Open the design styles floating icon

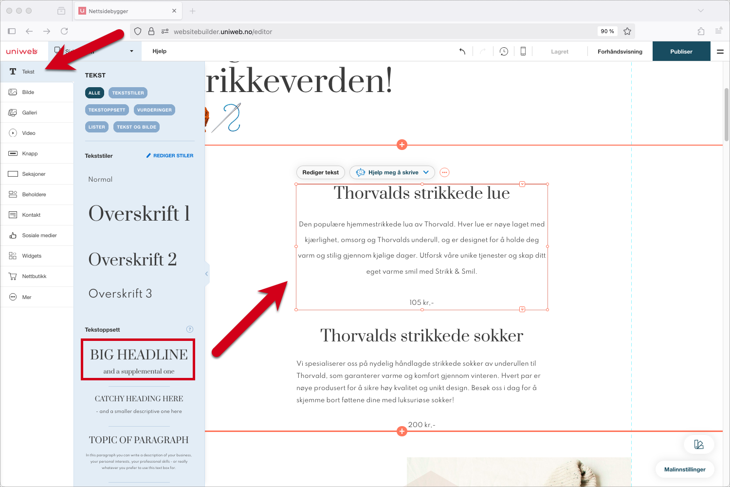(x=699, y=444)
